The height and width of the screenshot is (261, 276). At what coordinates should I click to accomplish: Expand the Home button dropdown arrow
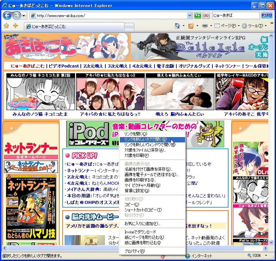click(183, 26)
